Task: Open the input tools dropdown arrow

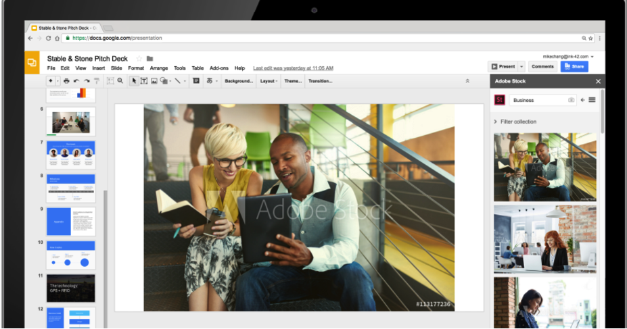Action: tap(216, 81)
